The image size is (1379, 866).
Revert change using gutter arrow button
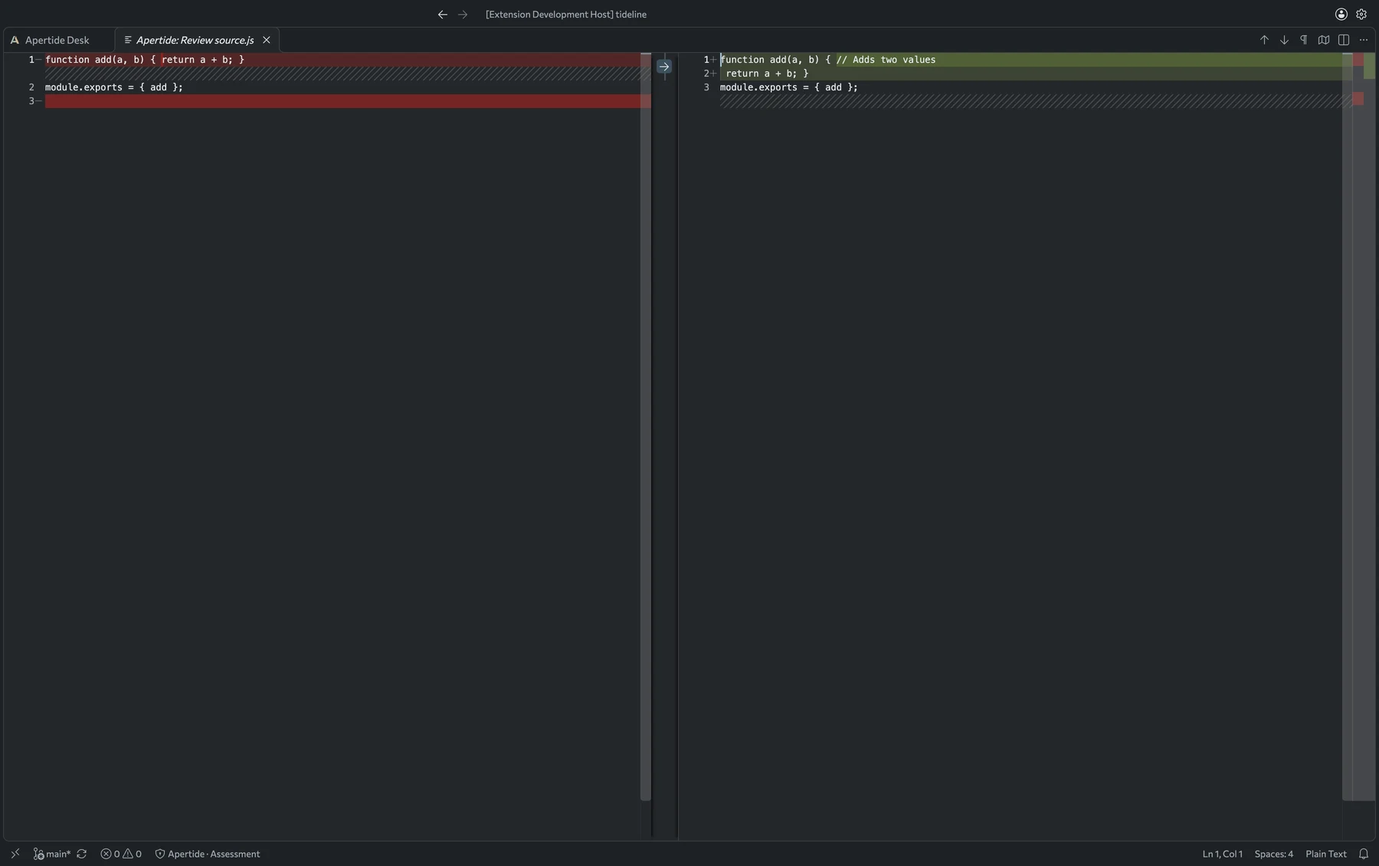coord(664,67)
